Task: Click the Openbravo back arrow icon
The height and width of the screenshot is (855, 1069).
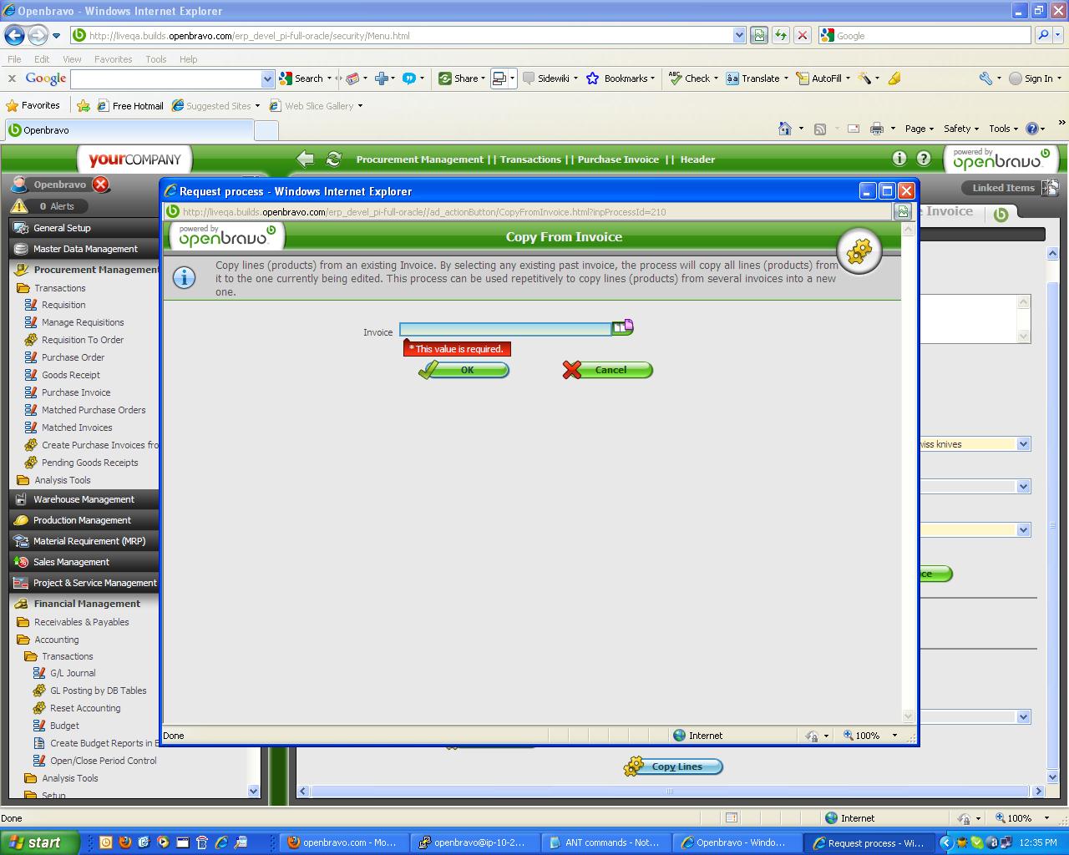Action: (306, 159)
